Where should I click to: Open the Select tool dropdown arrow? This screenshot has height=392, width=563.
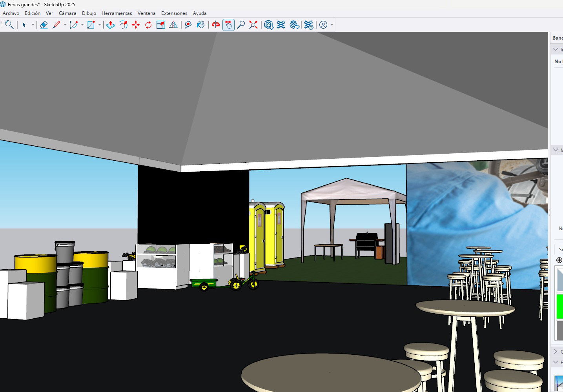point(33,25)
